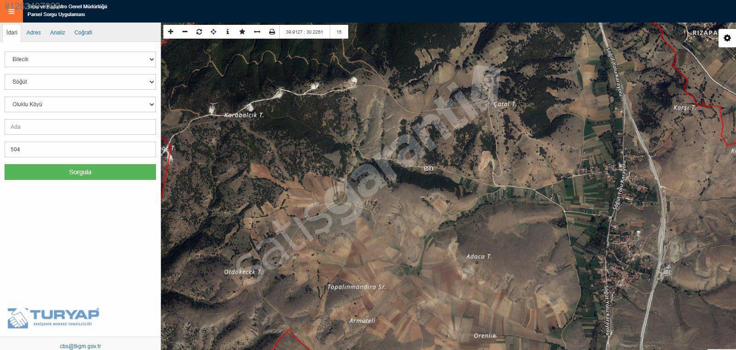Click the zoom in plus icon
The height and width of the screenshot is (350, 736).
point(171,32)
